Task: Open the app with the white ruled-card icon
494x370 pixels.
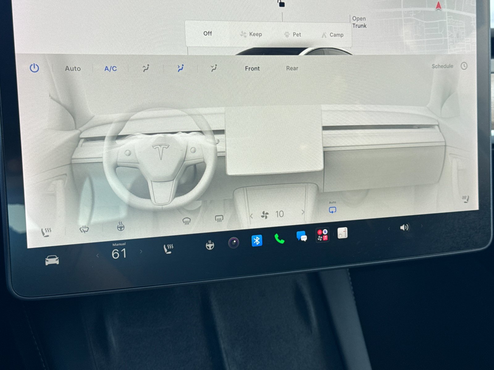Action: [342, 233]
